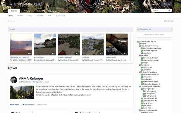Open the ARMA Reforger forest article image
Viewport: 181px width, 113px height.
coord(22,92)
